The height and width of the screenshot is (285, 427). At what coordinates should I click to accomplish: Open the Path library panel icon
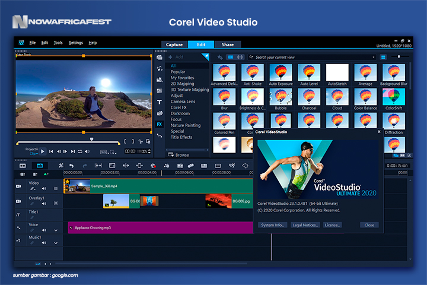(x=160, y=135)
